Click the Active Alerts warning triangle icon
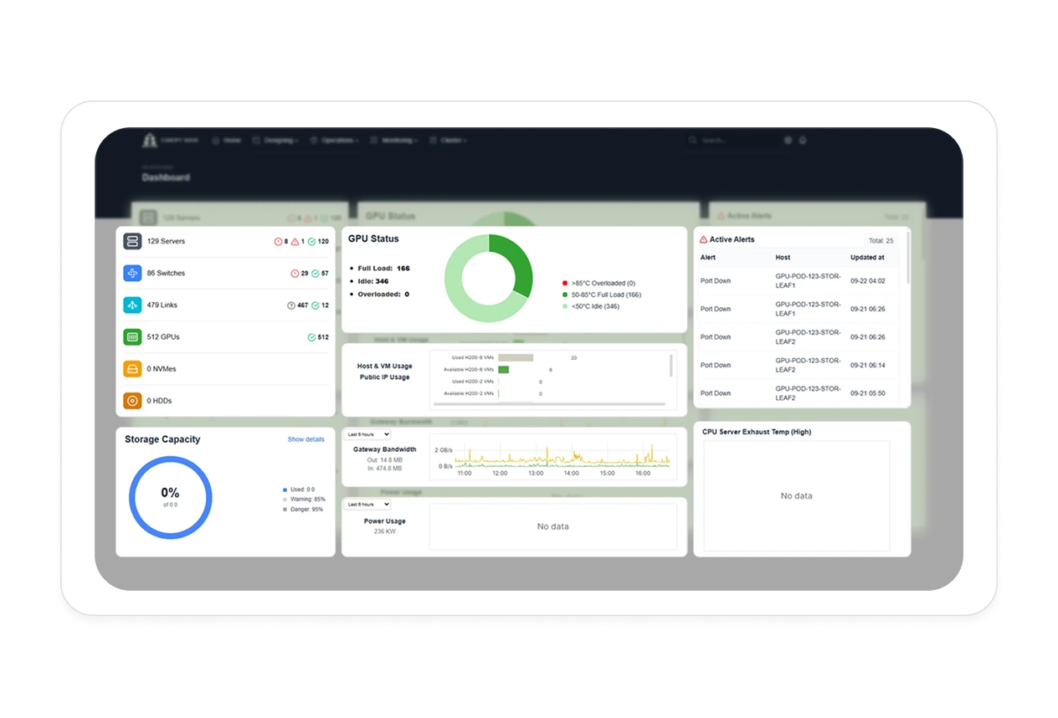The width and height of the screenshot is (1058, 718). pos(704,239)
